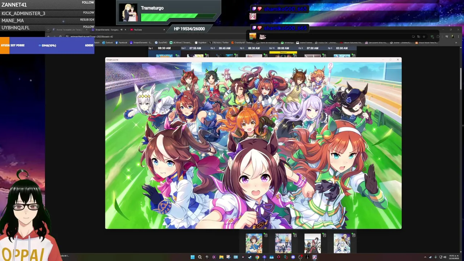Click notes icon beside first bottom thumbnail
Viewport: 464px width, 261px height.
tap(266, 235)
